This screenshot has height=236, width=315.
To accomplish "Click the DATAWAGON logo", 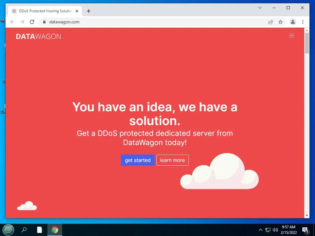I will pos(38,37).
